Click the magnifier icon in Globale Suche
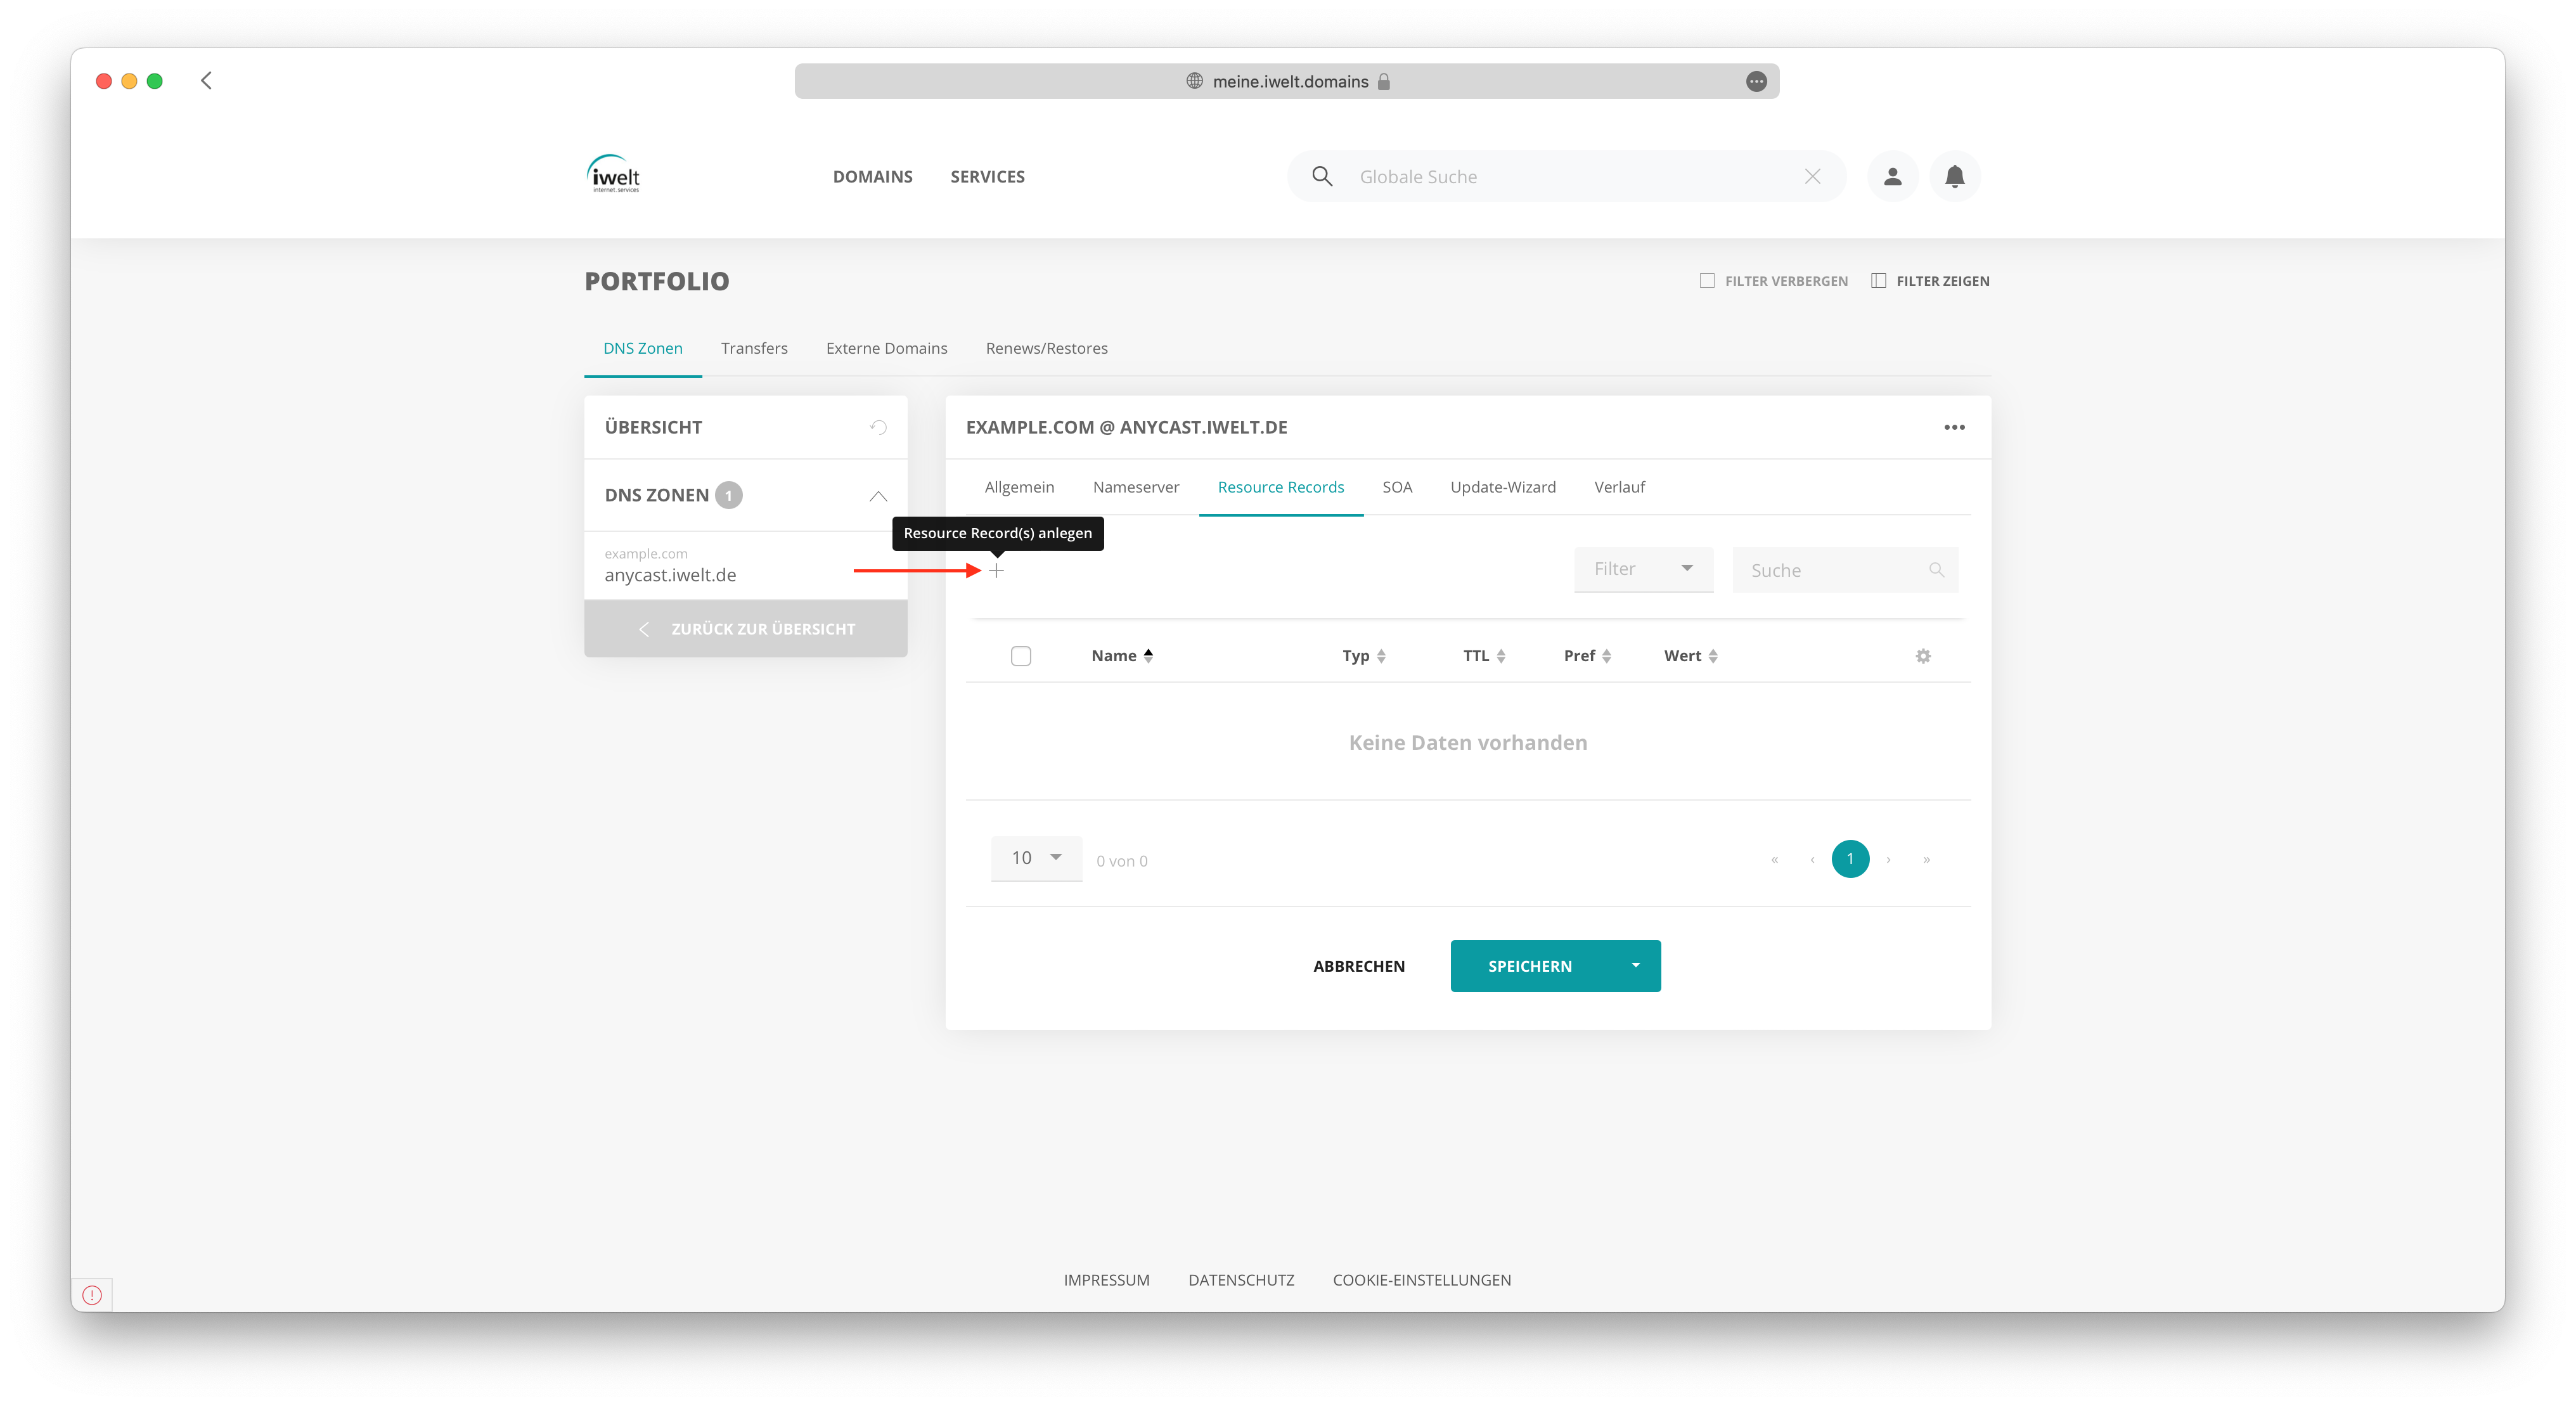Screen dimensions: 2576x1406 click(1322, 176)
